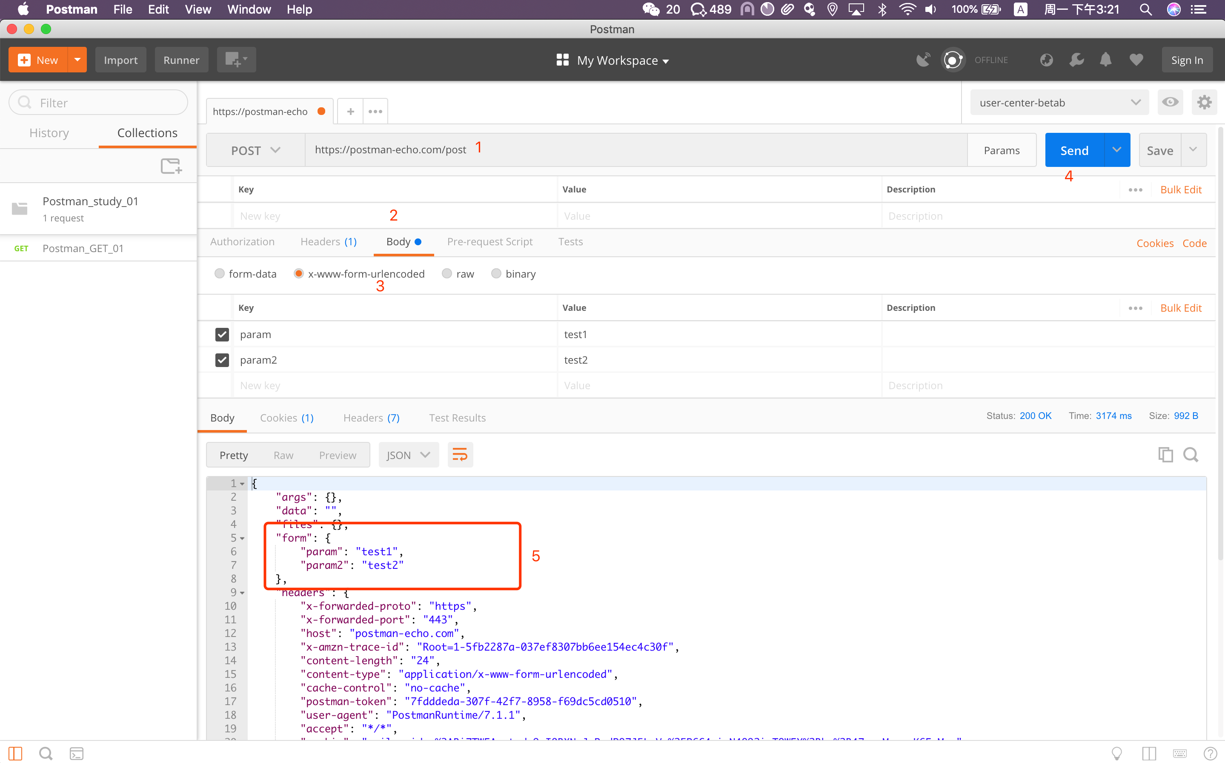Switch to the History tab
Viewport: 1225px width, 763px height.
pyautogui.click(x=49, y=133)
